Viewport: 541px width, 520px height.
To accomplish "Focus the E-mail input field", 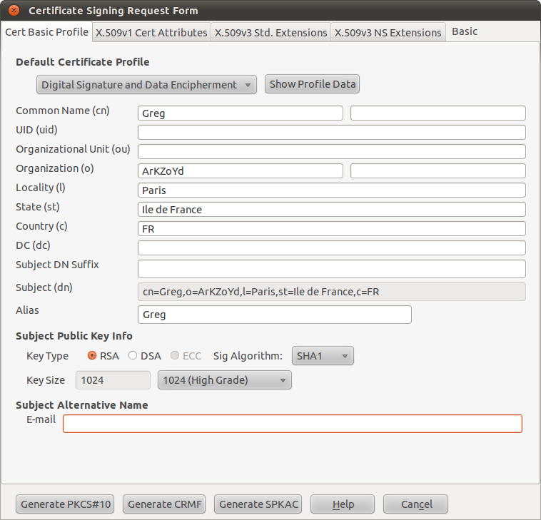I will tap(292, 424).
